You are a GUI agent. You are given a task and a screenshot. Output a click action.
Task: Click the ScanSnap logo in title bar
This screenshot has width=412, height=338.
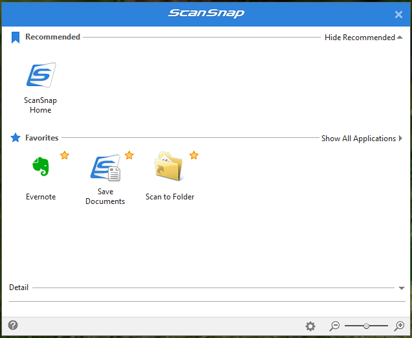click(206, 13)
